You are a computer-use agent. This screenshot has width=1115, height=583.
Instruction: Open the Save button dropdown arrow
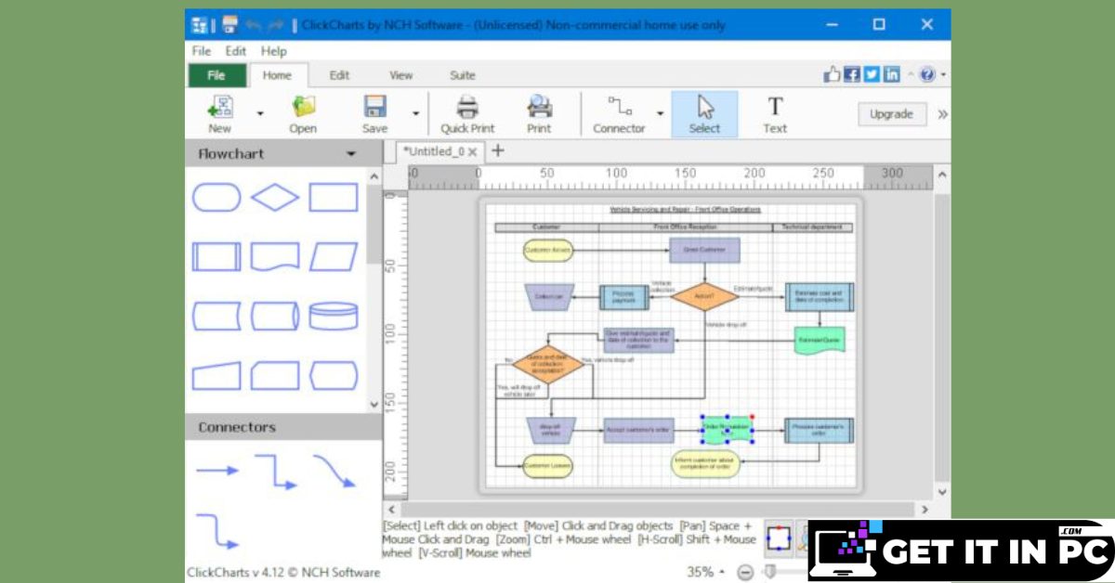415,114
